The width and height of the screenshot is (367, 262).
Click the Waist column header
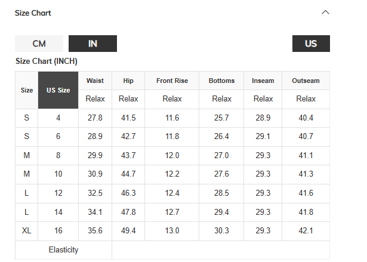95,81
